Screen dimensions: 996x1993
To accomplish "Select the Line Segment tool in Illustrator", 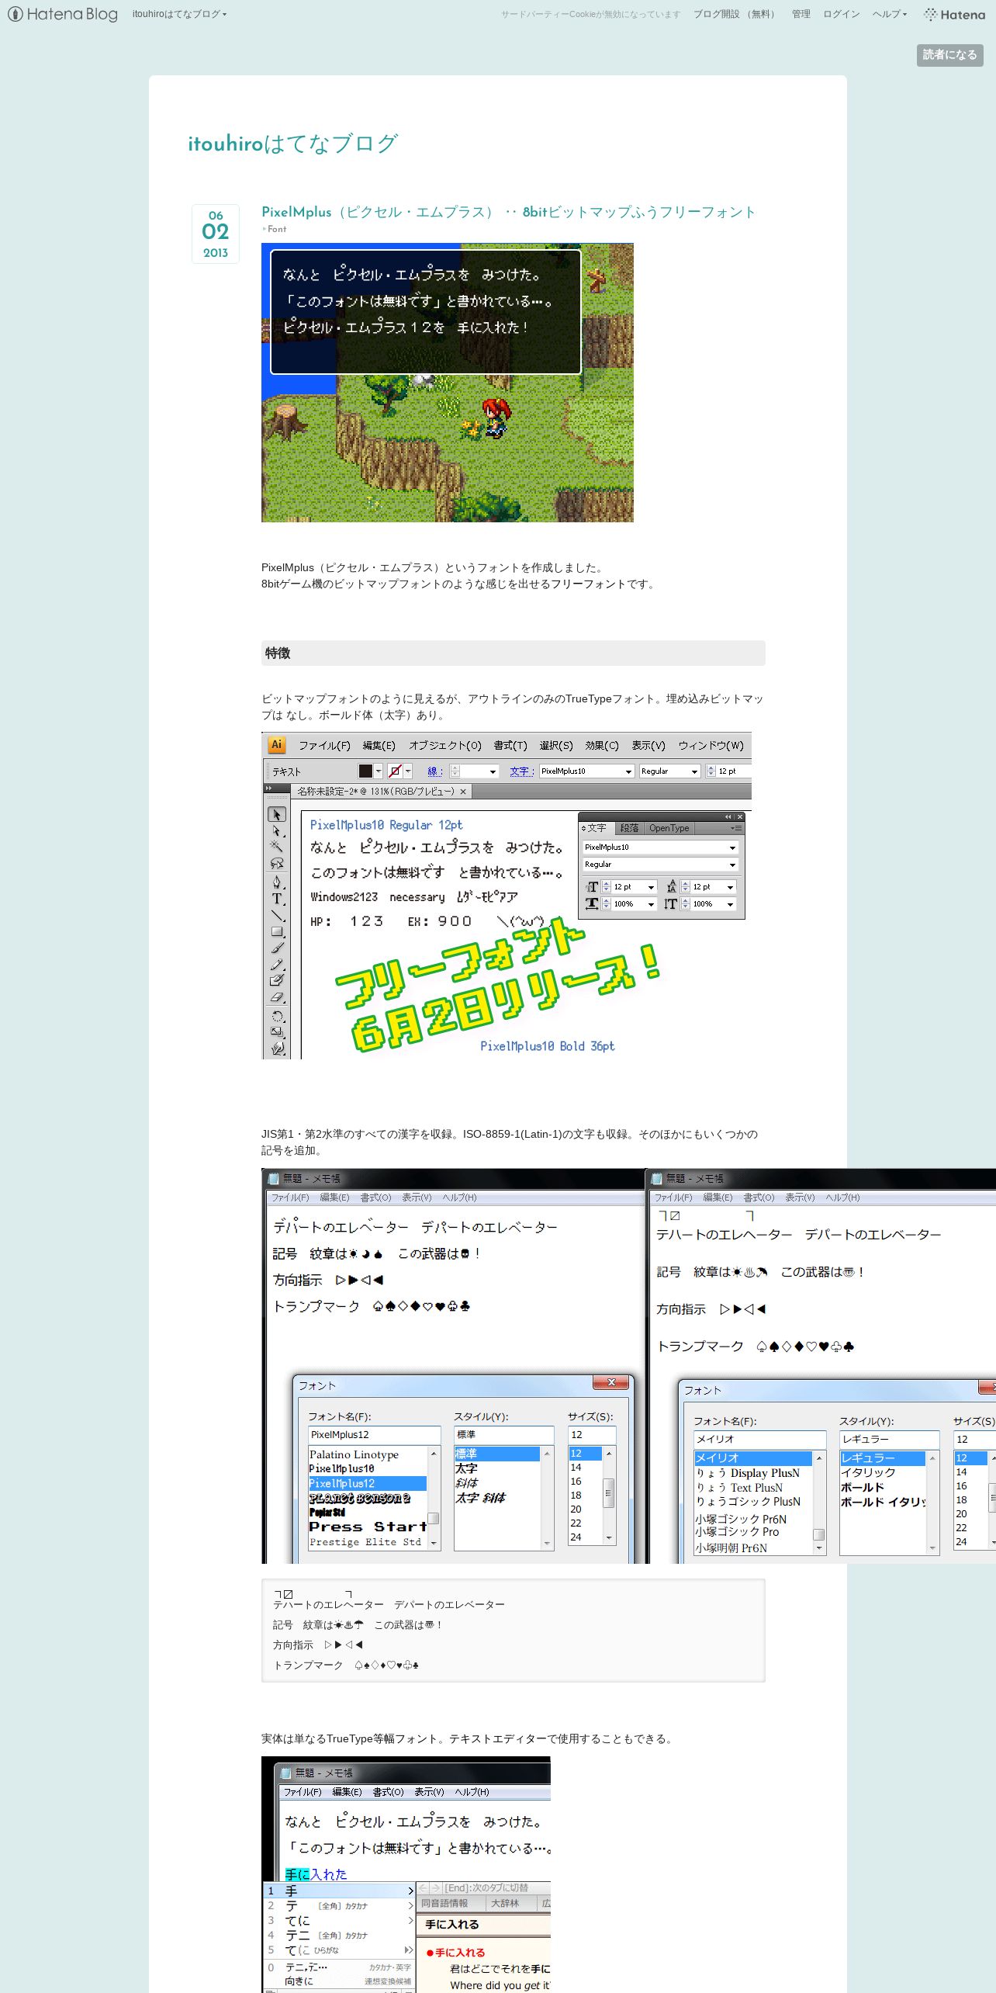I will coord(277,915).
